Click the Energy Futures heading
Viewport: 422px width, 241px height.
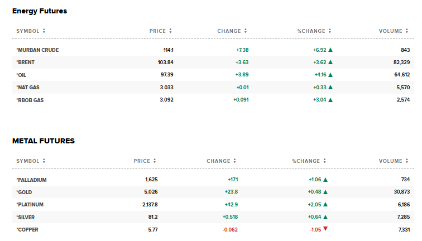tap(40, 11)
